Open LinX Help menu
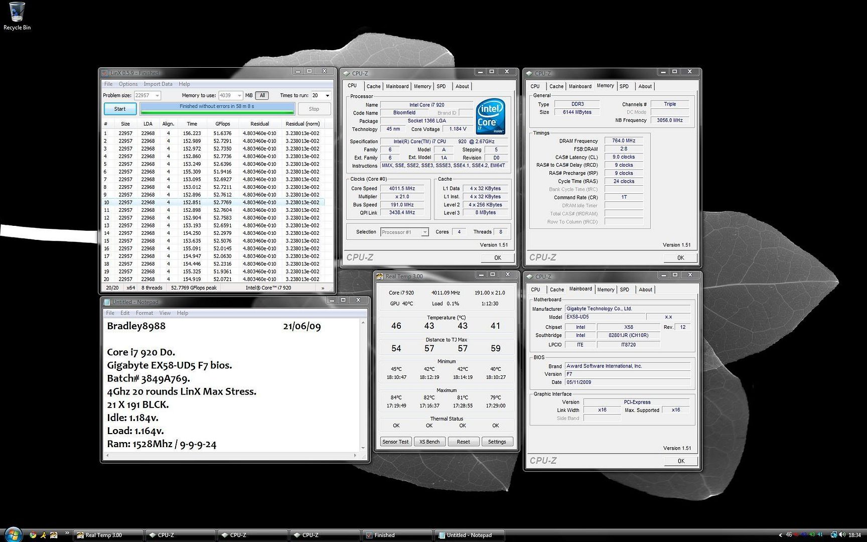The width and height of the screenshot is (867, 542). (184, 84)
